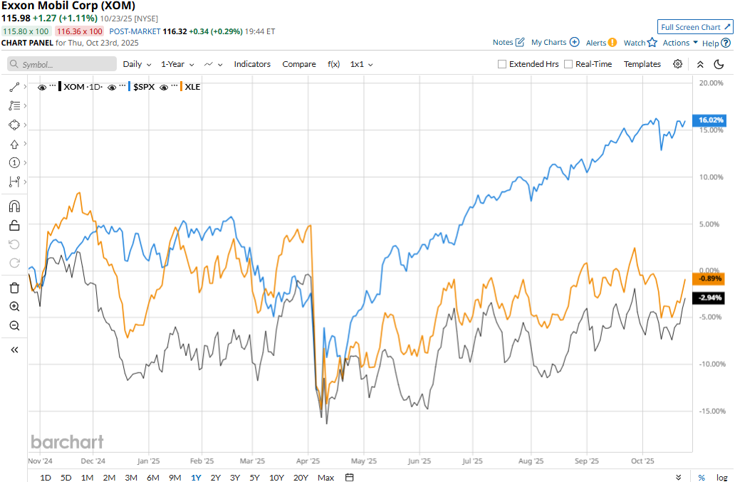This screenshot has height=482, width=735.
Task: Toggle the lock drawings padlock
Action: (14, 225)
